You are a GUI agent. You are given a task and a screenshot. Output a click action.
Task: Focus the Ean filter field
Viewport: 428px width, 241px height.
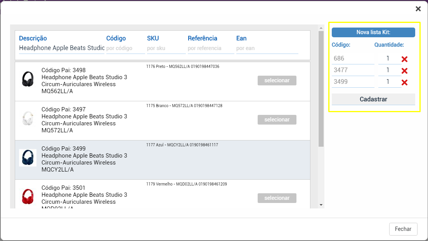(267, 48)
